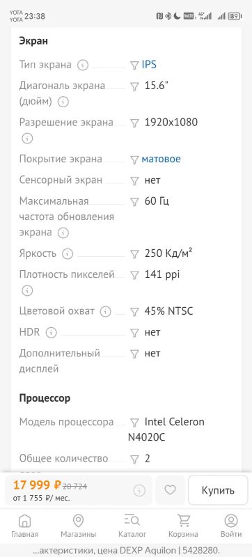252x557 pixels.
Task: Go to Корзина cart tab
Action: click(x=184, y=526)
